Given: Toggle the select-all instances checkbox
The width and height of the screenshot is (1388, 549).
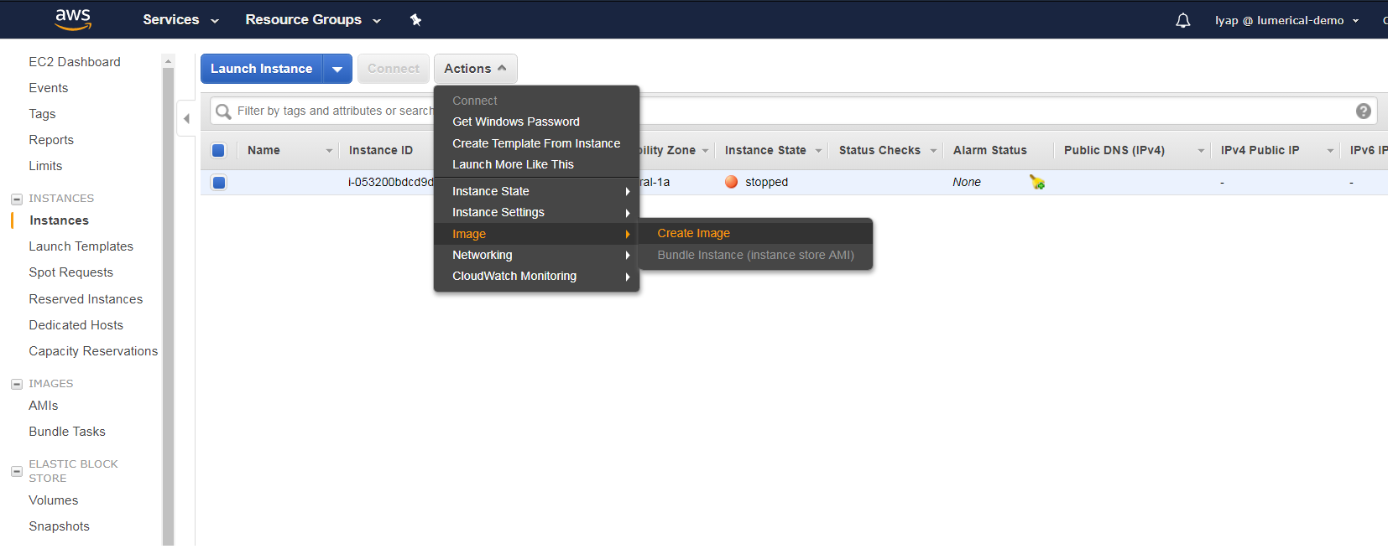Looking at the screenshot, I should pyautogui.click(x=219, y=151).
